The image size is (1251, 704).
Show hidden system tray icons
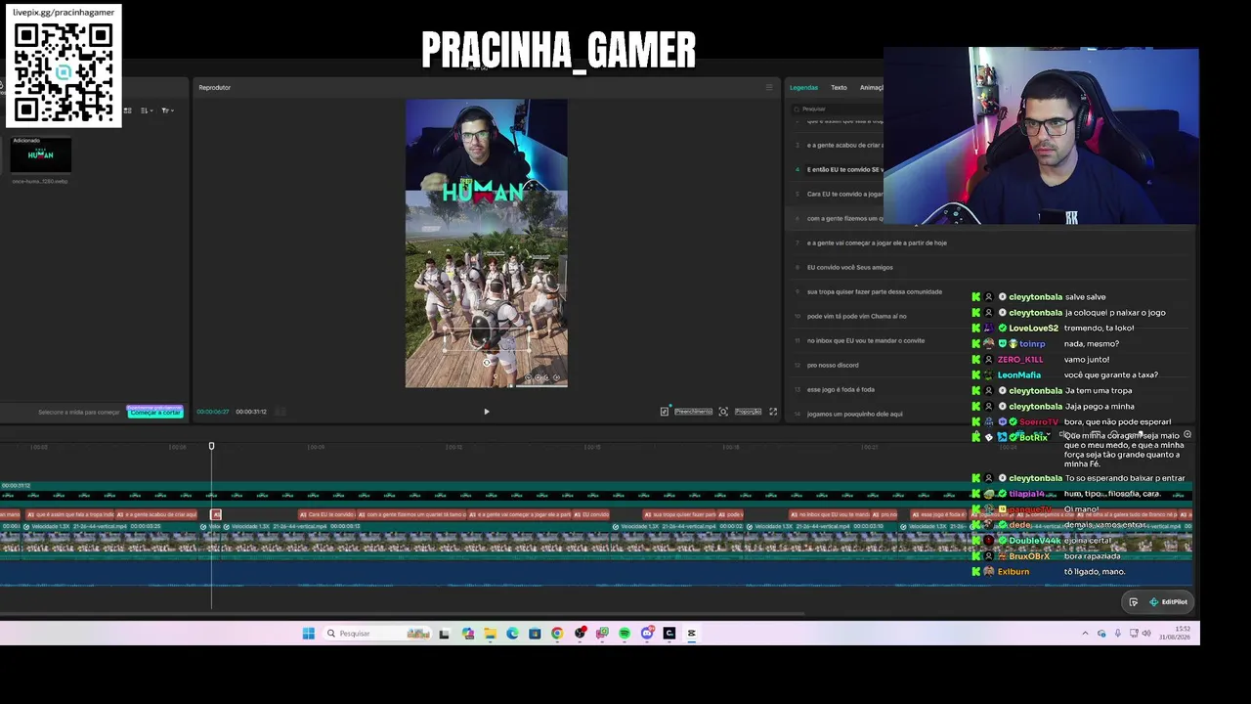click(1085, 634)
